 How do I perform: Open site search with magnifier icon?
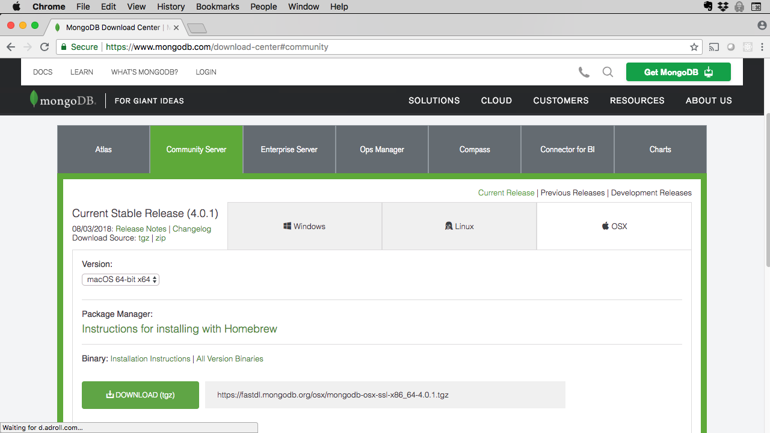[608, 72]
